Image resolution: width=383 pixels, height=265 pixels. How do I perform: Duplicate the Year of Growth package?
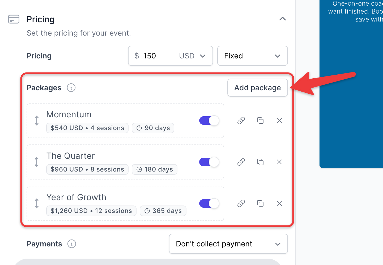(x=260, y=203)
